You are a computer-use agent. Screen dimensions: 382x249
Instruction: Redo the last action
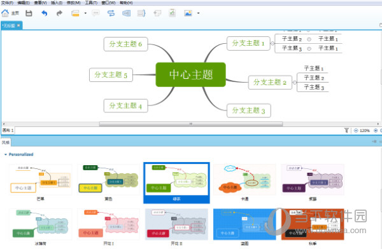(59, 13)
